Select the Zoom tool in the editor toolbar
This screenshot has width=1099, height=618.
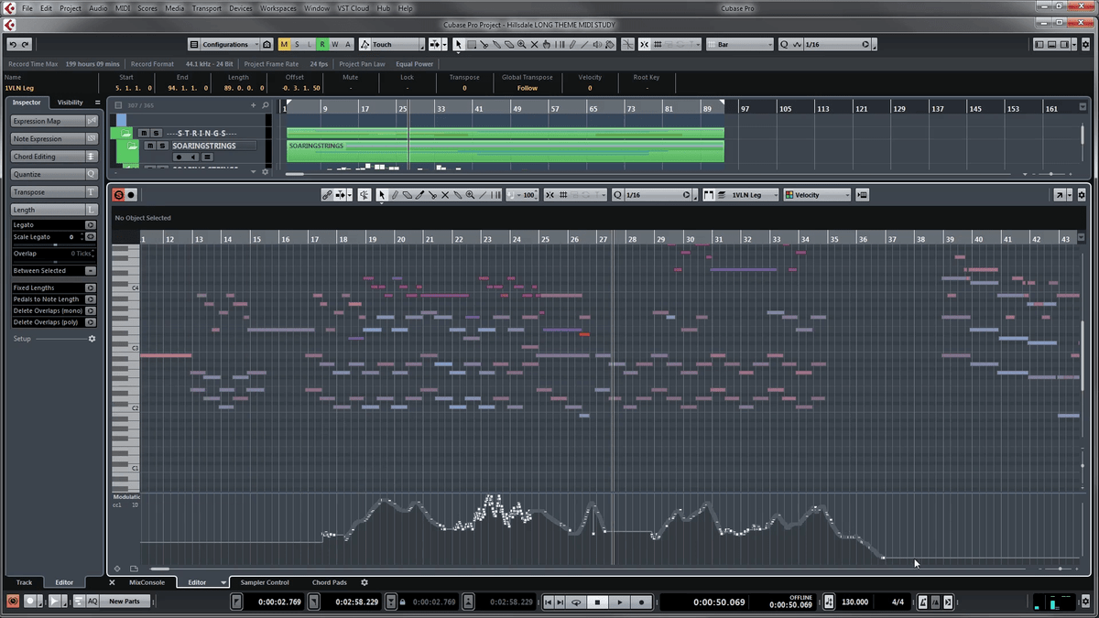click(470, 194)
